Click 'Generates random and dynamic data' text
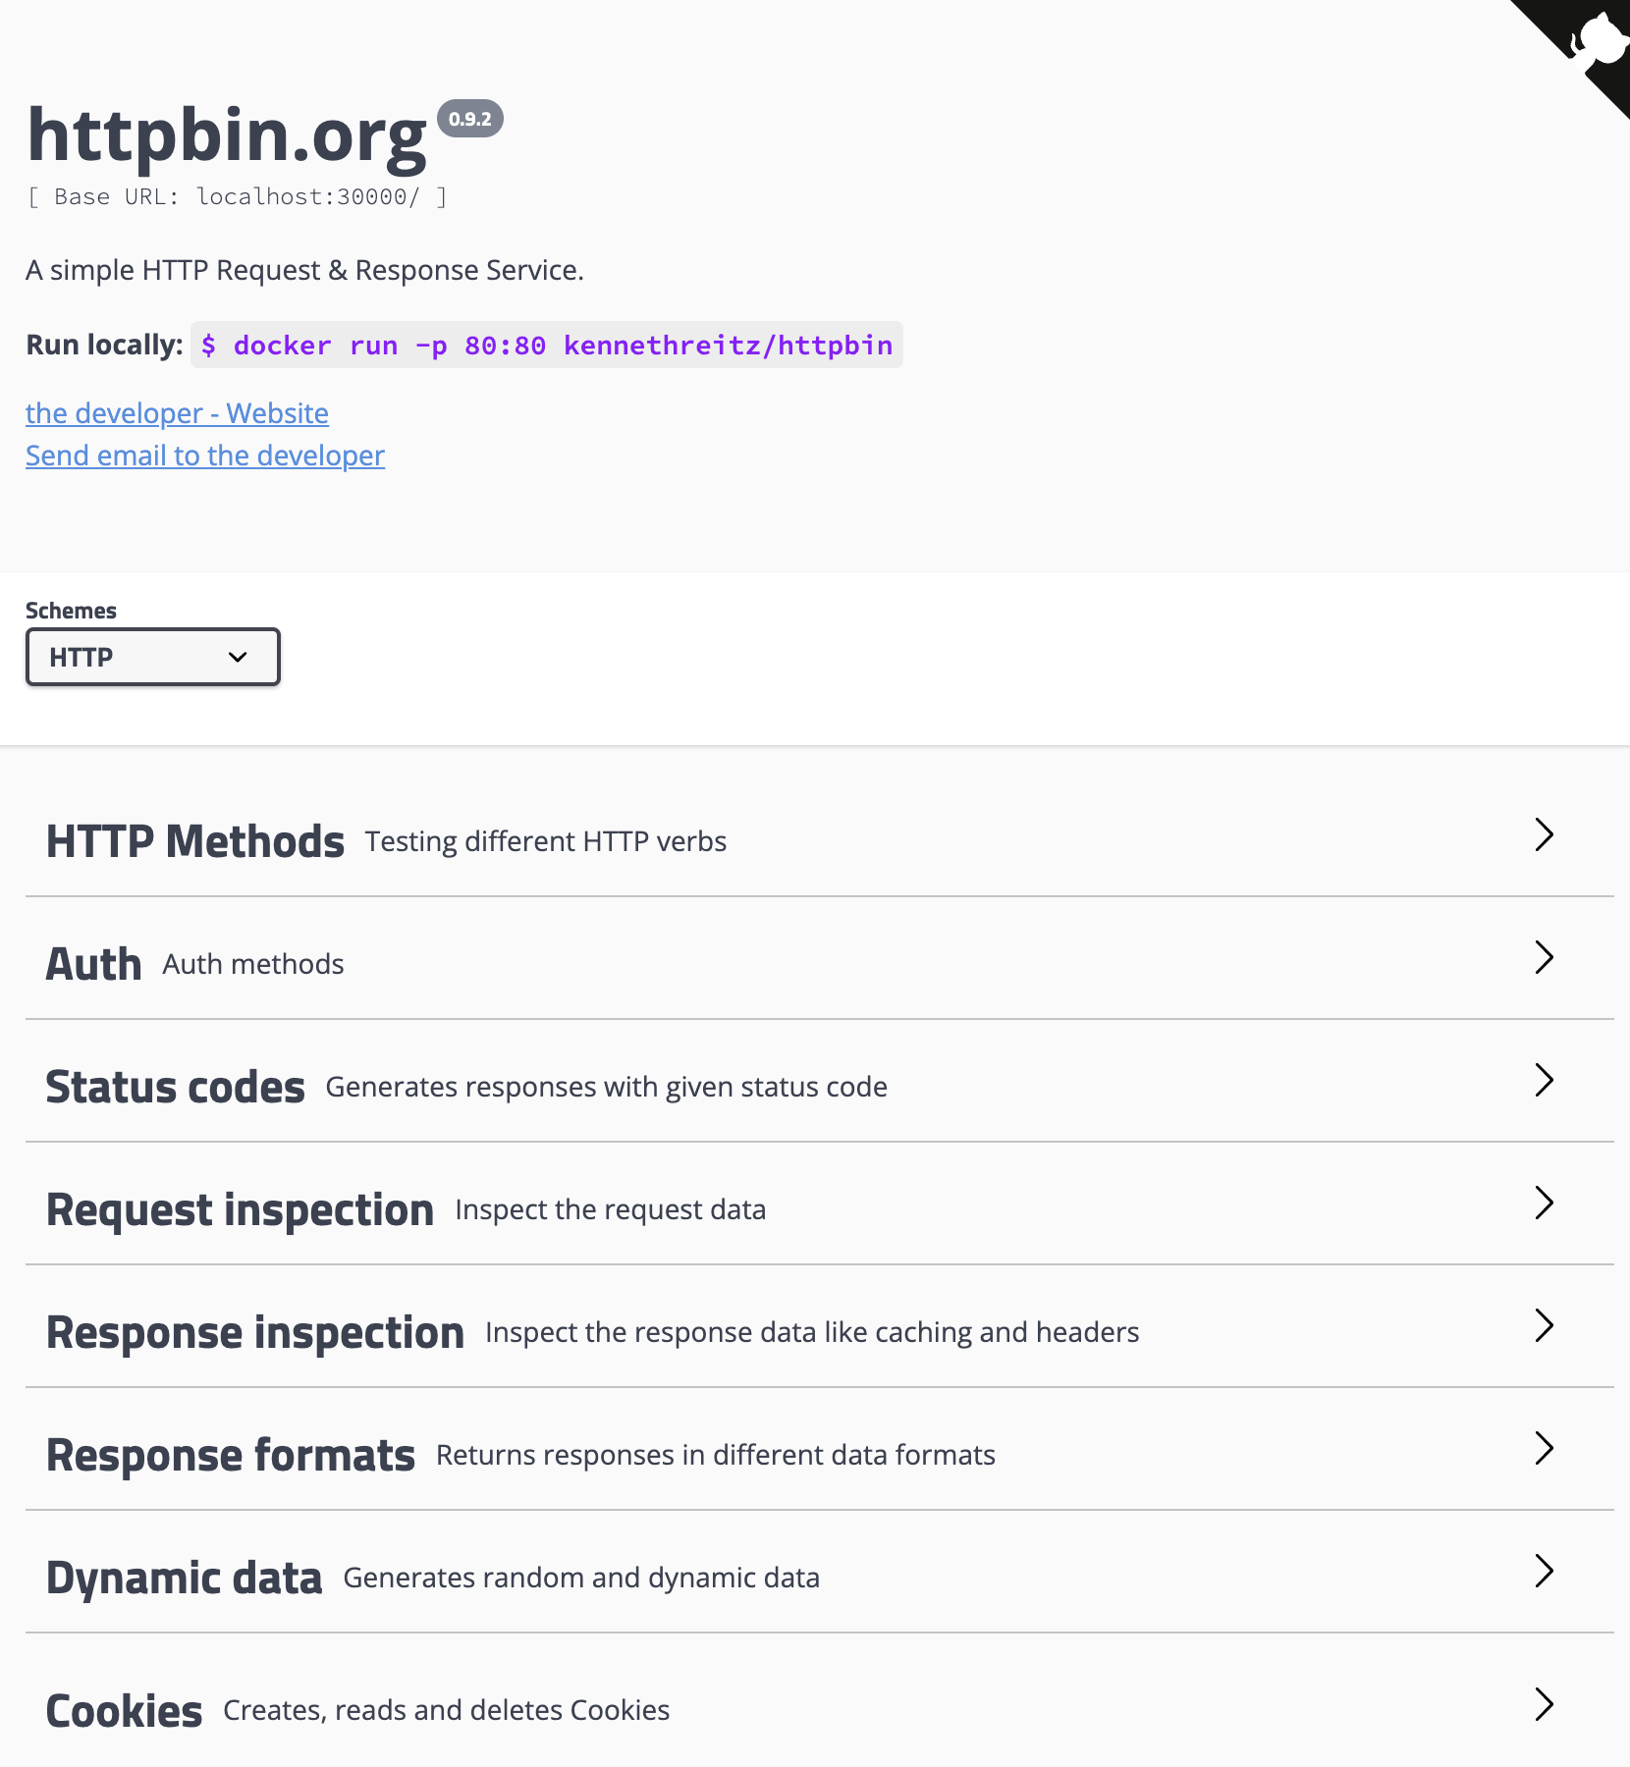 pyautogui.click(x=581, y=1578)
